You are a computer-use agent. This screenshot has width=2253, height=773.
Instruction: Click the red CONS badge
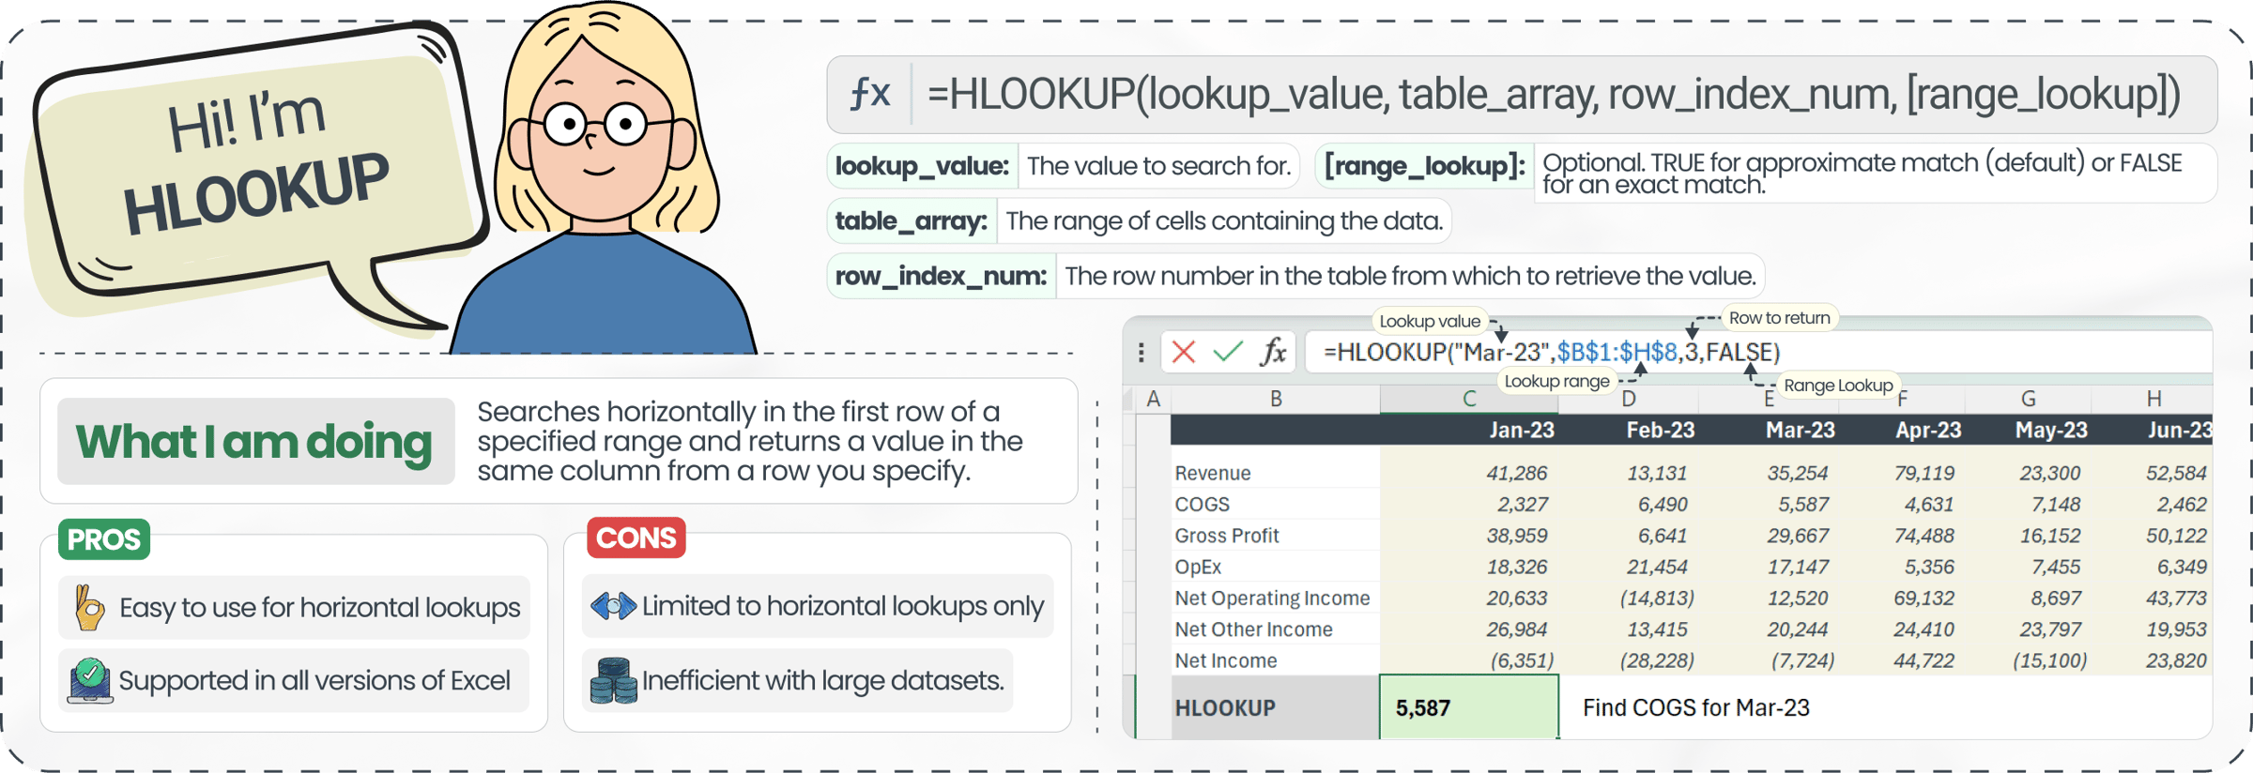click(636, 538)
